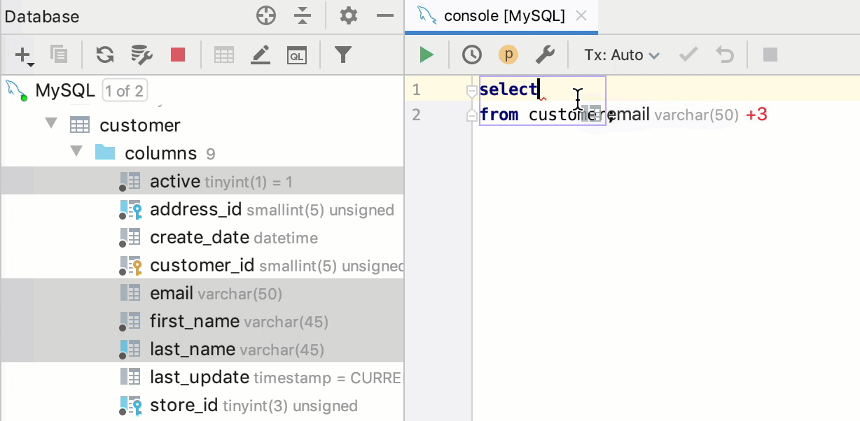Run the SQL query with the green play icon
860x421 pixels.
point(426,55)
